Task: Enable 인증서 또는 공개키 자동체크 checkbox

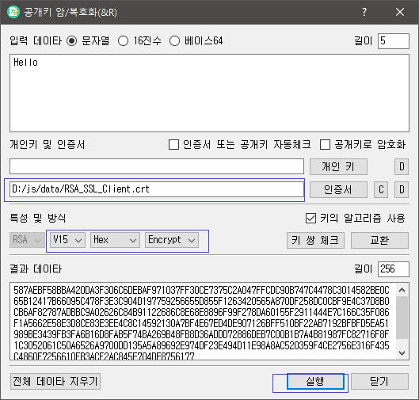Action: coord(173,145)
